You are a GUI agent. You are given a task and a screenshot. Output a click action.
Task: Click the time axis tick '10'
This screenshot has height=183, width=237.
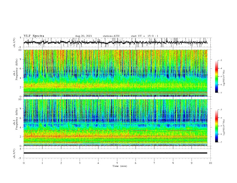pos(210,163)
